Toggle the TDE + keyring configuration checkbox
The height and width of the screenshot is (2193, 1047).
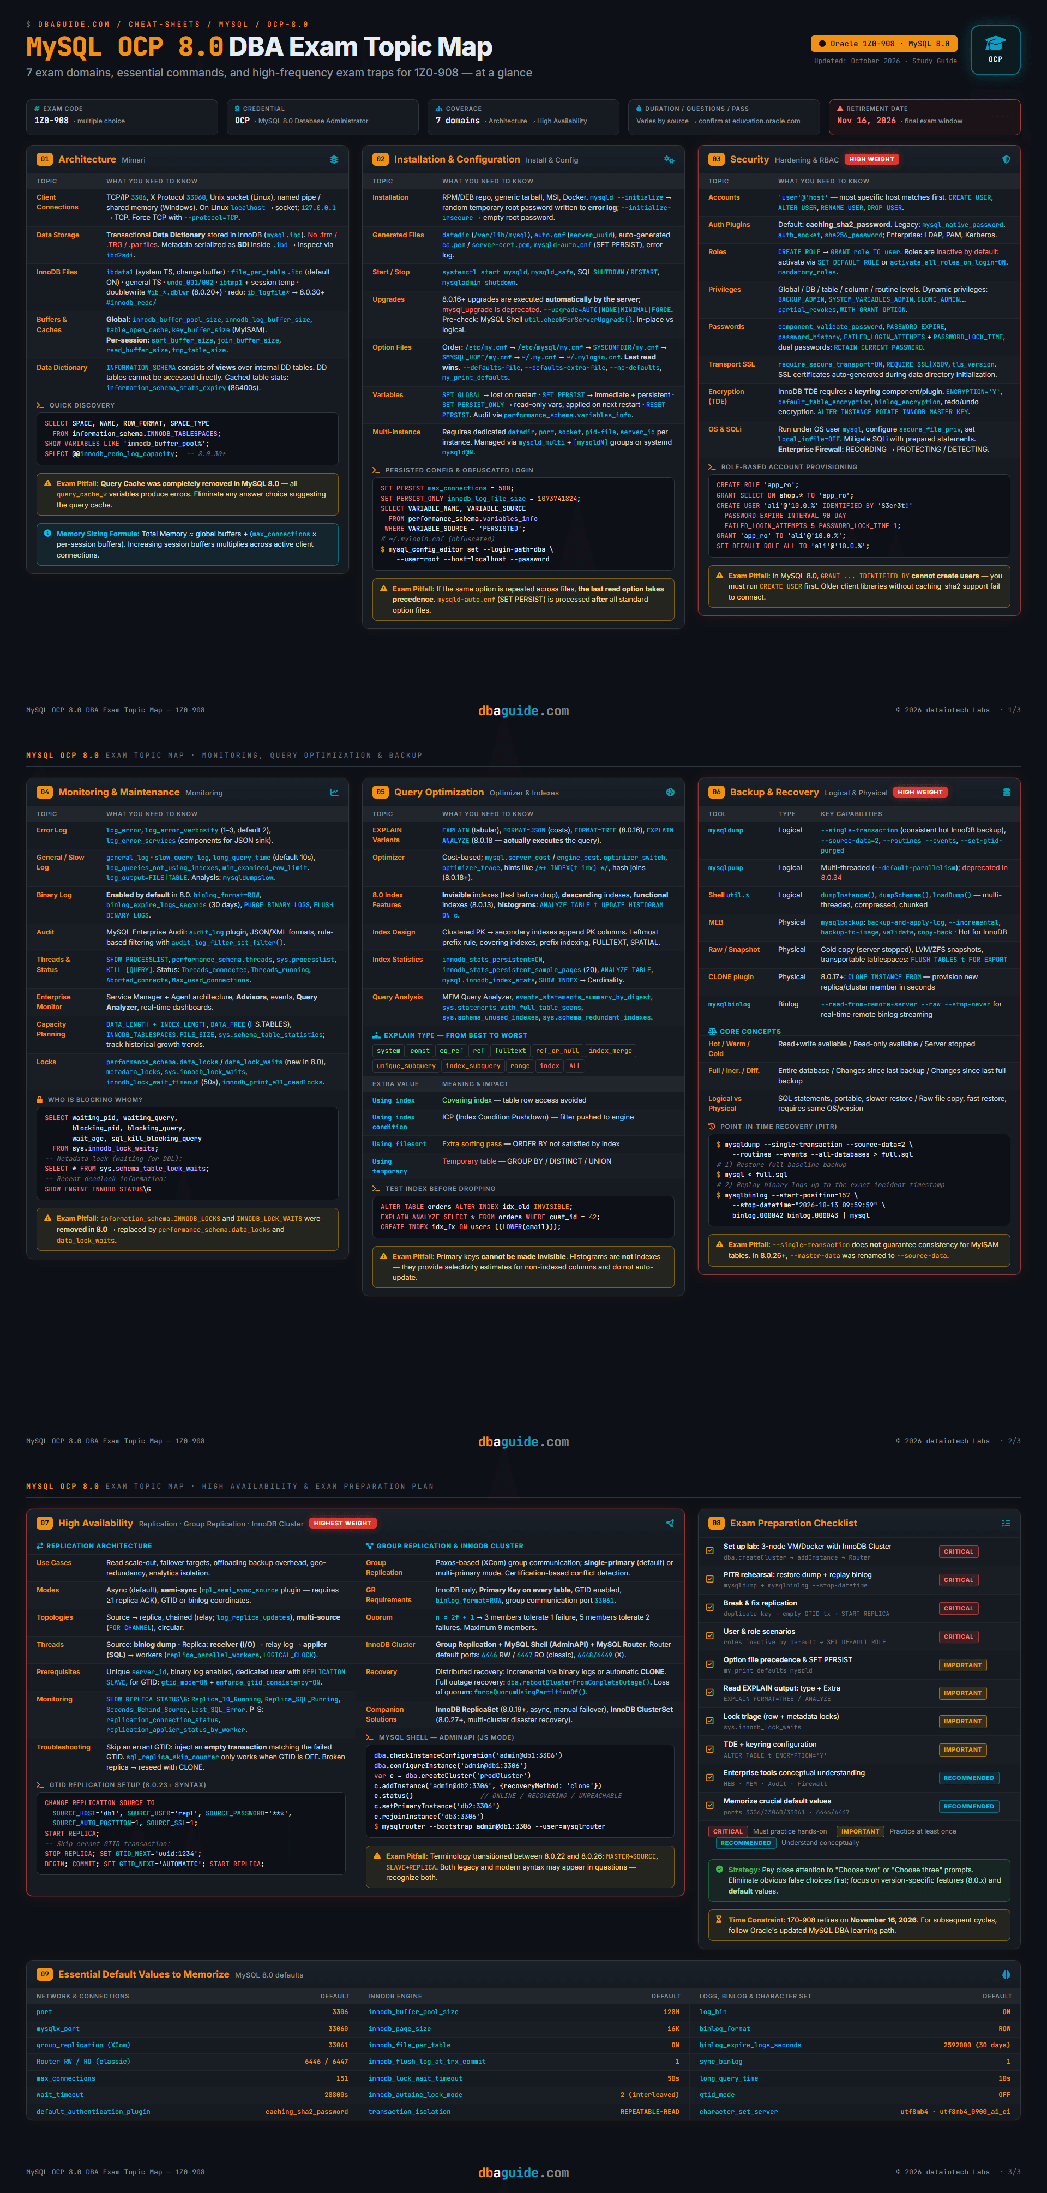(710, 1748)
